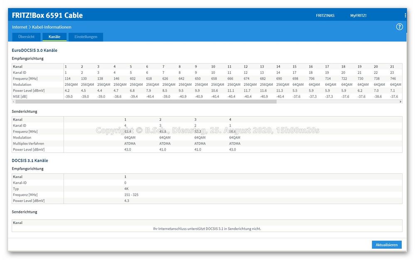Click the Kabel-Informationen breadcrumb
This screenshot has width=415, height=260.
52,27
